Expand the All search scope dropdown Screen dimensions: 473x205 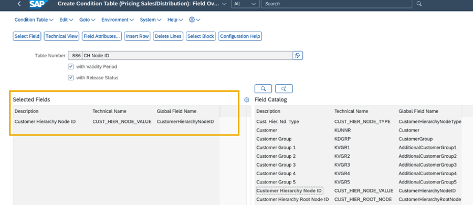point(245,4)
